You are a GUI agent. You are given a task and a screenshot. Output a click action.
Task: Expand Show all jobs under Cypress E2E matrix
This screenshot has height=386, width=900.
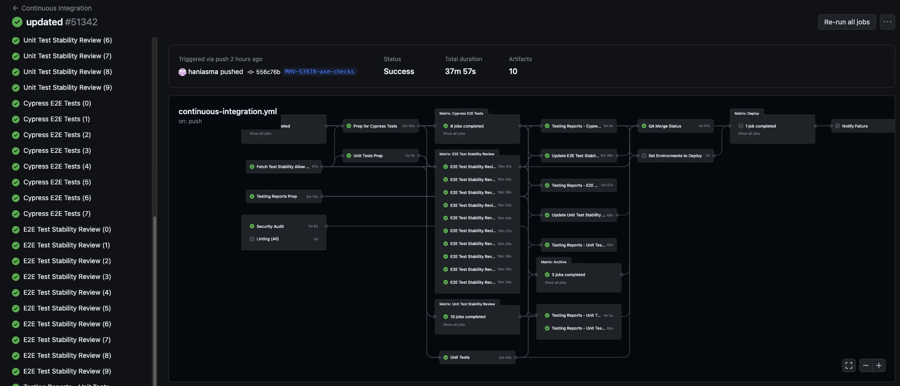[454, 134]
